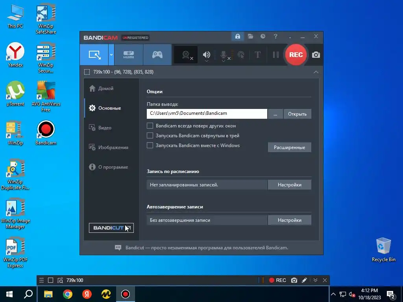Screen dimensions: 403x302
Task: Click the output folder path field
Action: point(207,114)
